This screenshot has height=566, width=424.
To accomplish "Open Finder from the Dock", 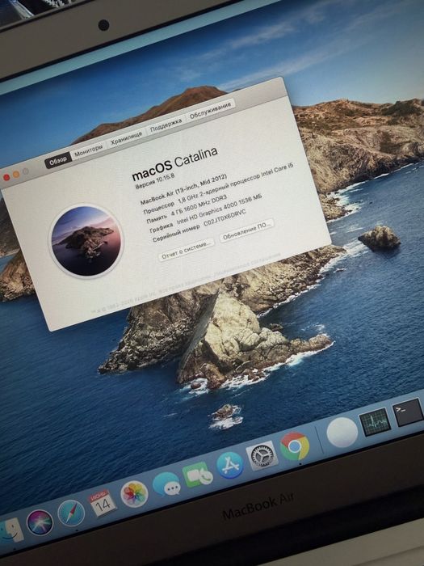I will tap(10, 530).
